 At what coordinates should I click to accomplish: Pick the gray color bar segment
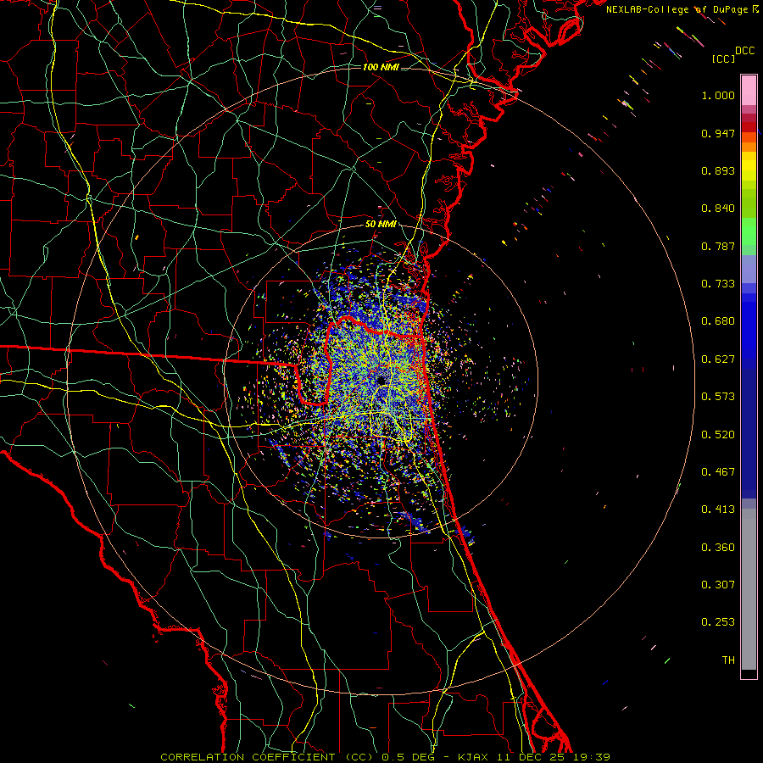tap(749, 589)
